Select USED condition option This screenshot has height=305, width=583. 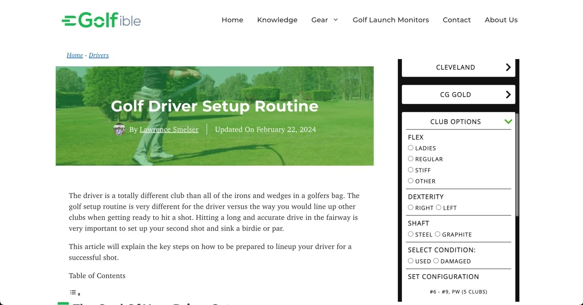coord(410,261)
